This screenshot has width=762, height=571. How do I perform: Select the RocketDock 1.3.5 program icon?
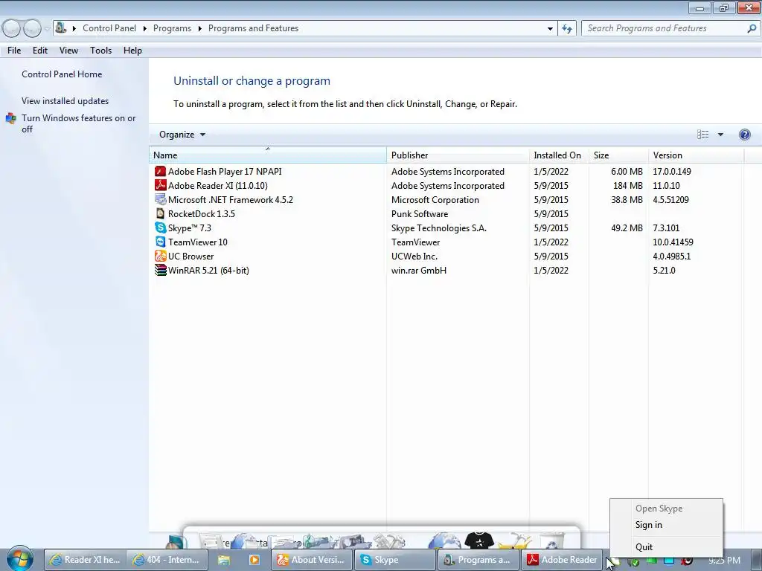click(x=160, y=213)
